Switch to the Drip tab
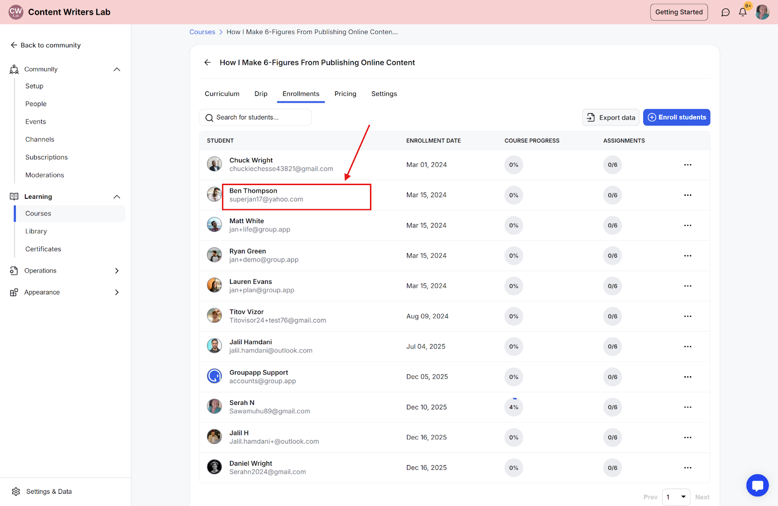The width and height of the screenshot is (778, 506). 261,94
